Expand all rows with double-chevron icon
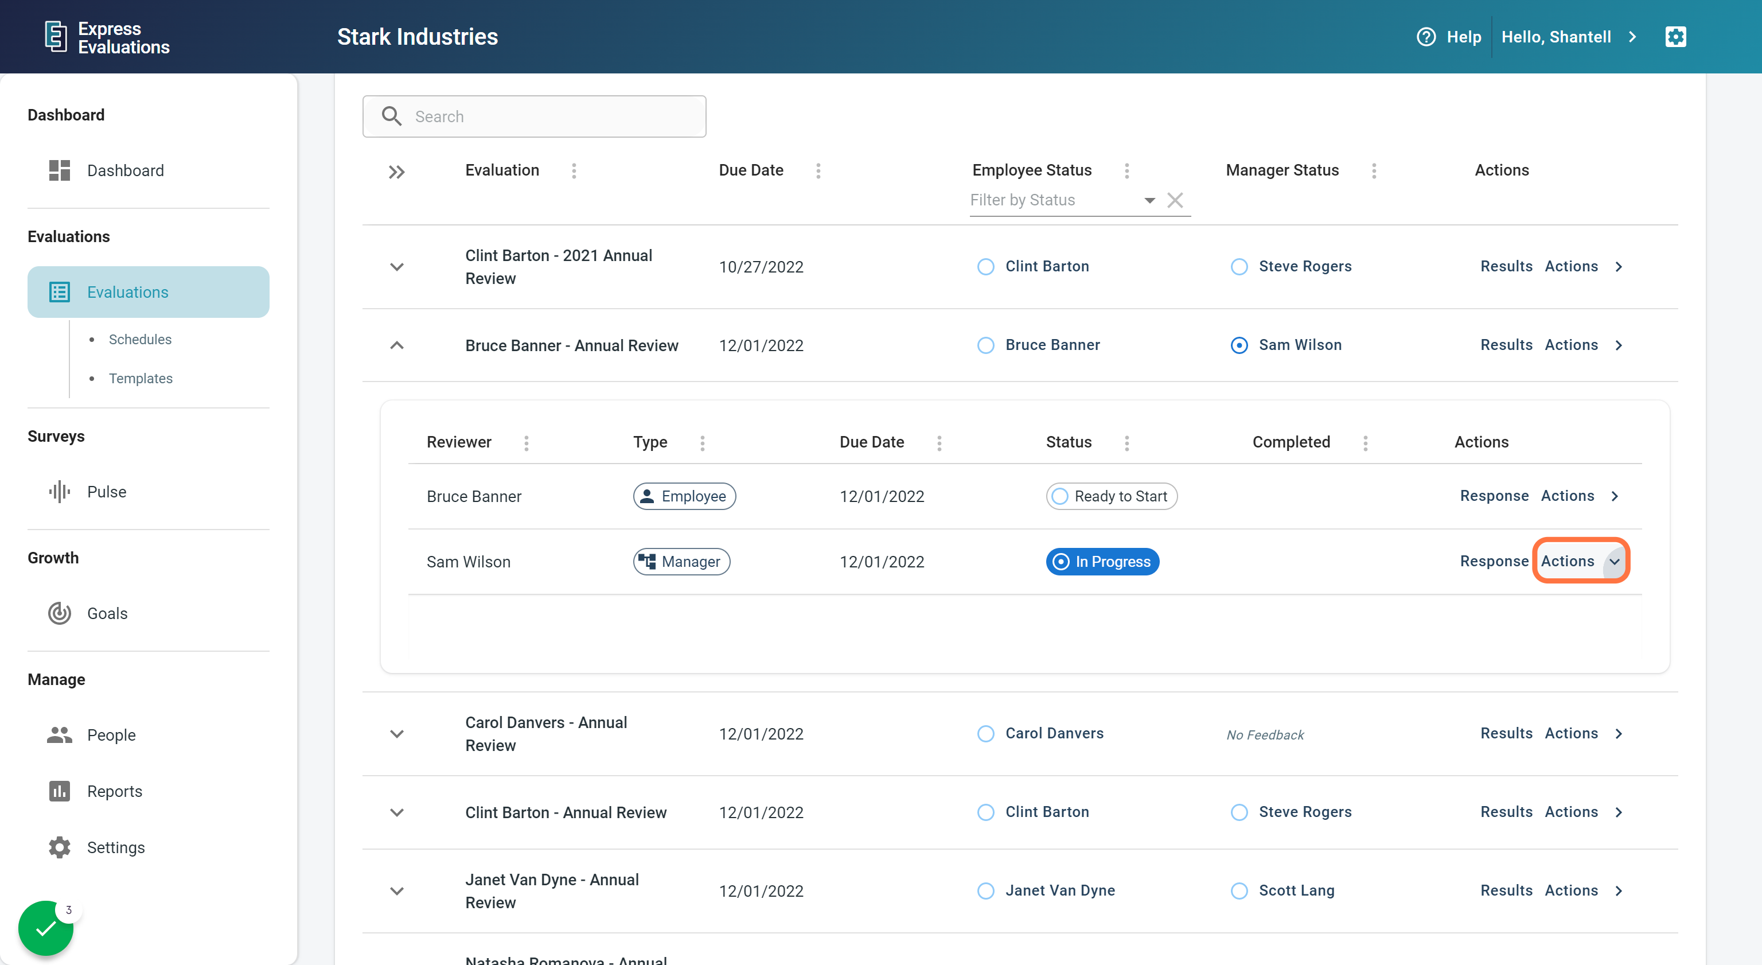Viewport: 1762px width, 965px height. [x=397, y=172]
